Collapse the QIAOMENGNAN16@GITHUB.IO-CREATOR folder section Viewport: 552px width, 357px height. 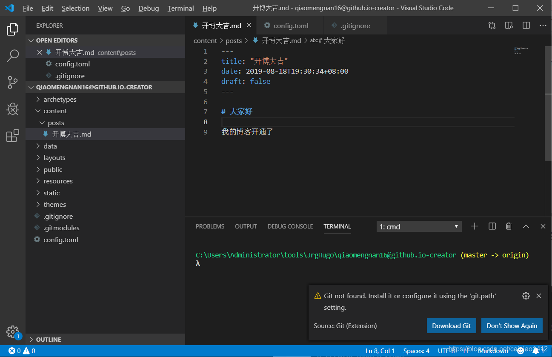[x=105, y=87]
